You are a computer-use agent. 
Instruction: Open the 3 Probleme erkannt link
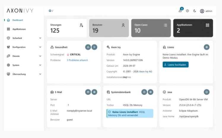[x=77, y=60]
